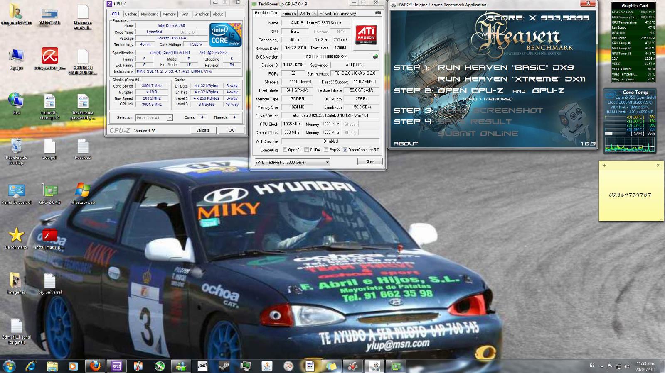Close the sticky note with X
This screenshot has height=373, width=665.
coord(658,165)
